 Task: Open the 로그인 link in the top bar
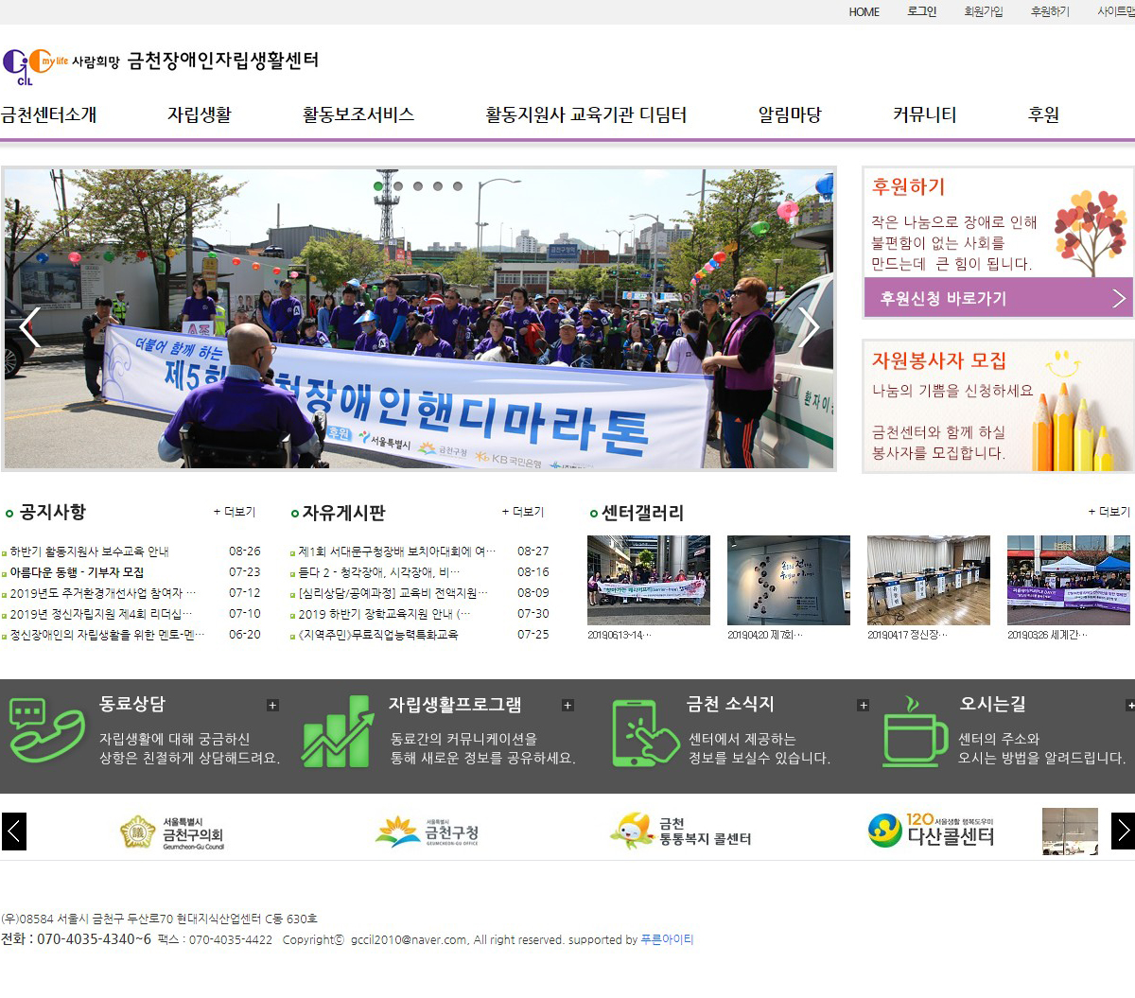click(921, 11)
